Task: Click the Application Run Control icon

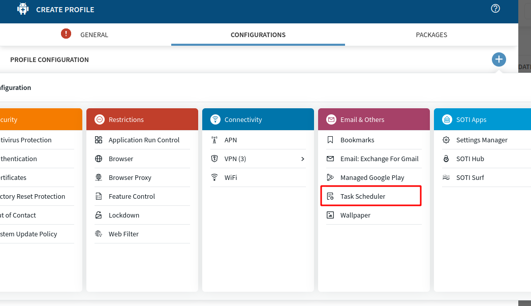Action: (x=99, y=140)
